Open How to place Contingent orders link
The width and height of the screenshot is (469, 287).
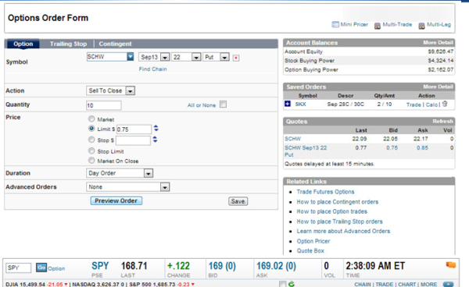point(338,202)
